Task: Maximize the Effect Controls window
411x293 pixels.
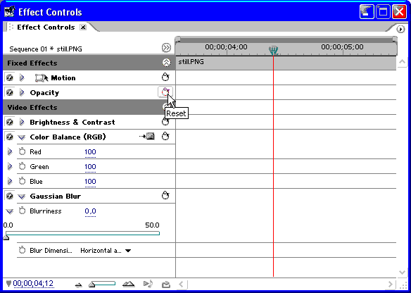Action: pyautogui.click(x=383, y=12)
